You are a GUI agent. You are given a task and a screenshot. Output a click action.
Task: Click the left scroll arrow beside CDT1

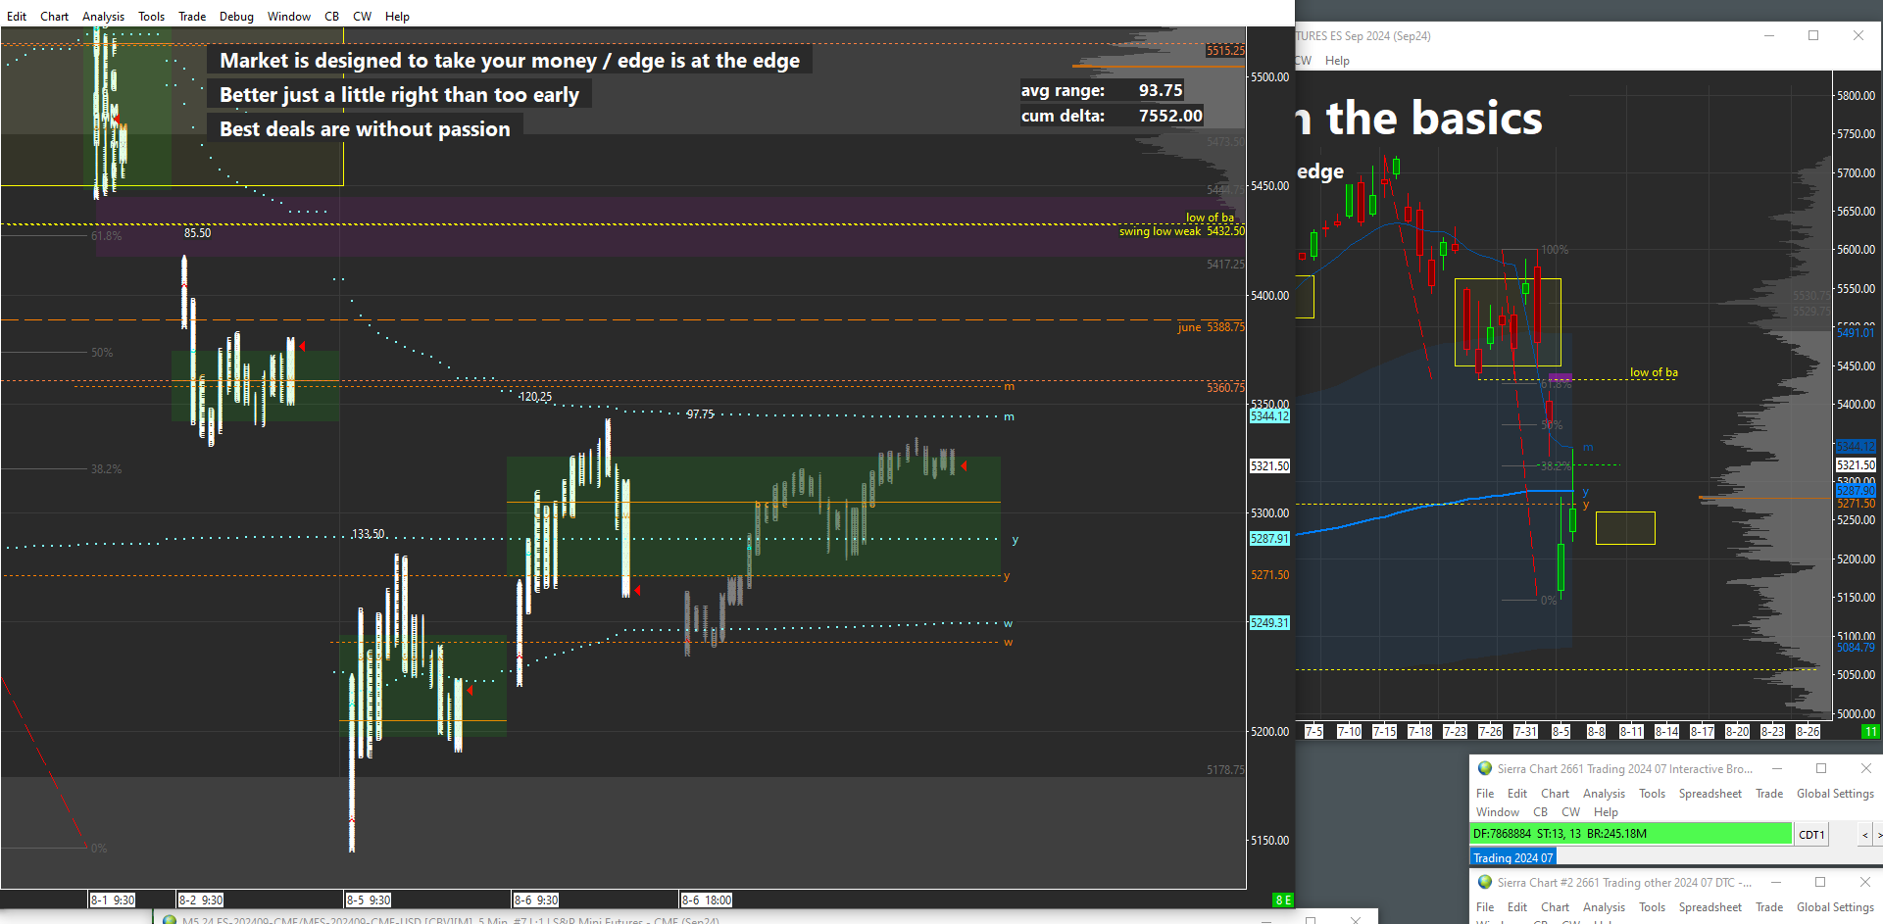[1864, 835]
